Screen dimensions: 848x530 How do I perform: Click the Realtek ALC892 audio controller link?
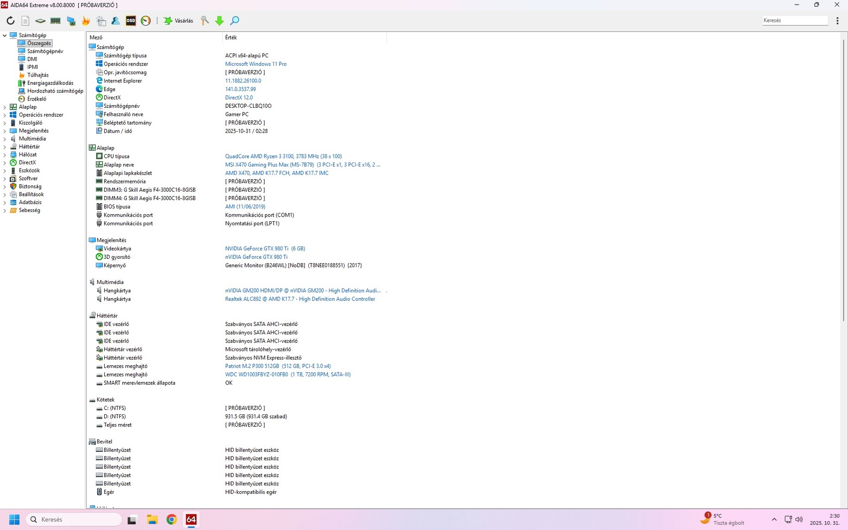click(x=300, y=299)
